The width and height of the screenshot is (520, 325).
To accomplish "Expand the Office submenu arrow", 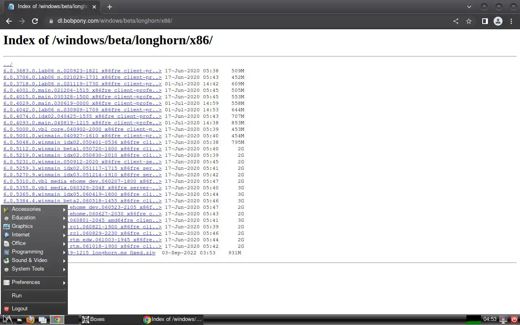I will coord(64,244).
